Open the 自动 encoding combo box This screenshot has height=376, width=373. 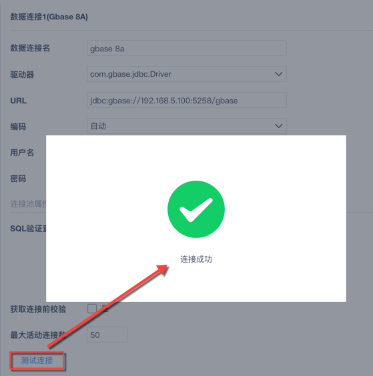point(187,126)
